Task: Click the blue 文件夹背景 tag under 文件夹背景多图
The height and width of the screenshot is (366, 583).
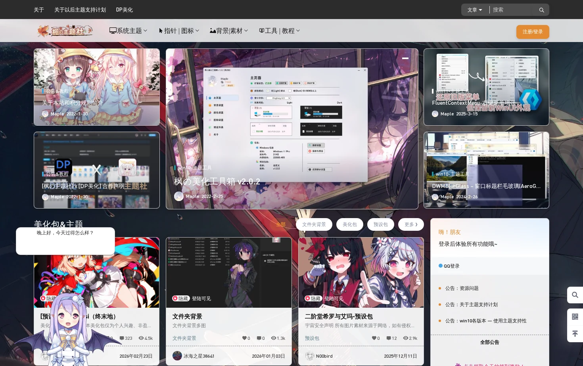Action: pos(184,338)
